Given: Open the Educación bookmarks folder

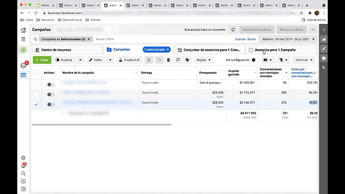Looking at the screenshot, I should tap(45, 20).
